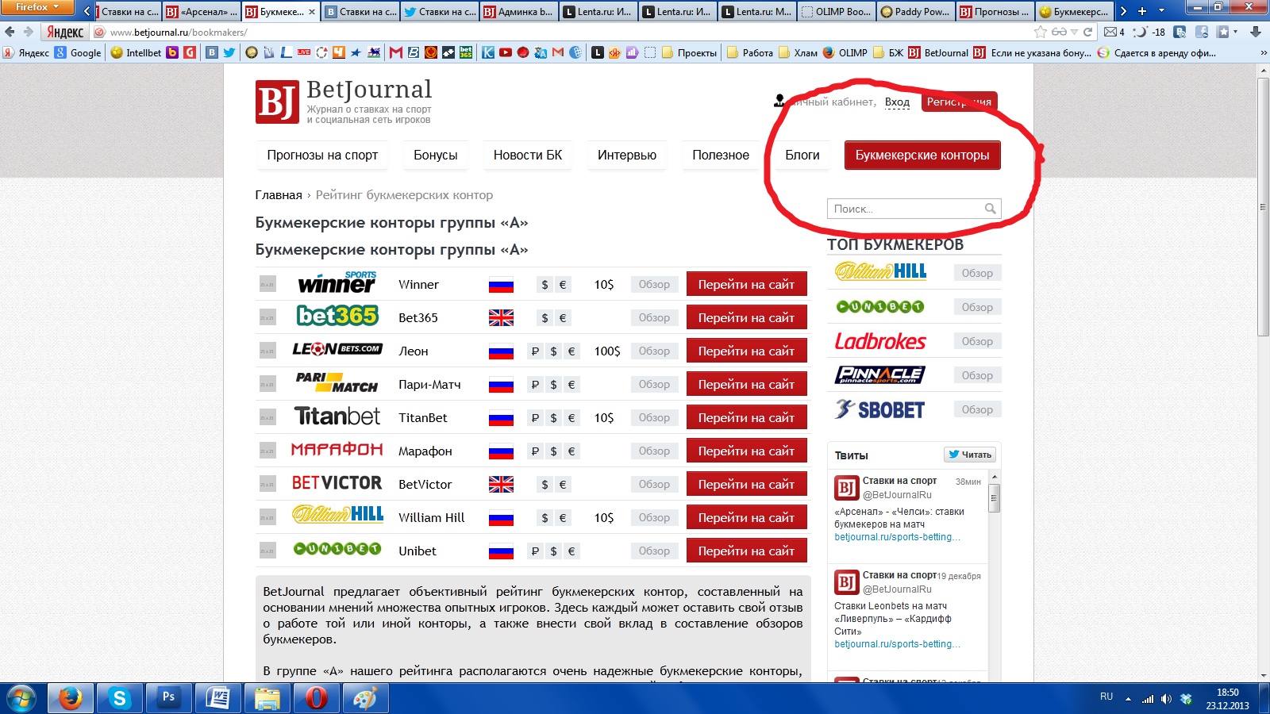
Task: Click the BetJournal BJ logo
Action: pyautogui.click(x=277, y=102)
